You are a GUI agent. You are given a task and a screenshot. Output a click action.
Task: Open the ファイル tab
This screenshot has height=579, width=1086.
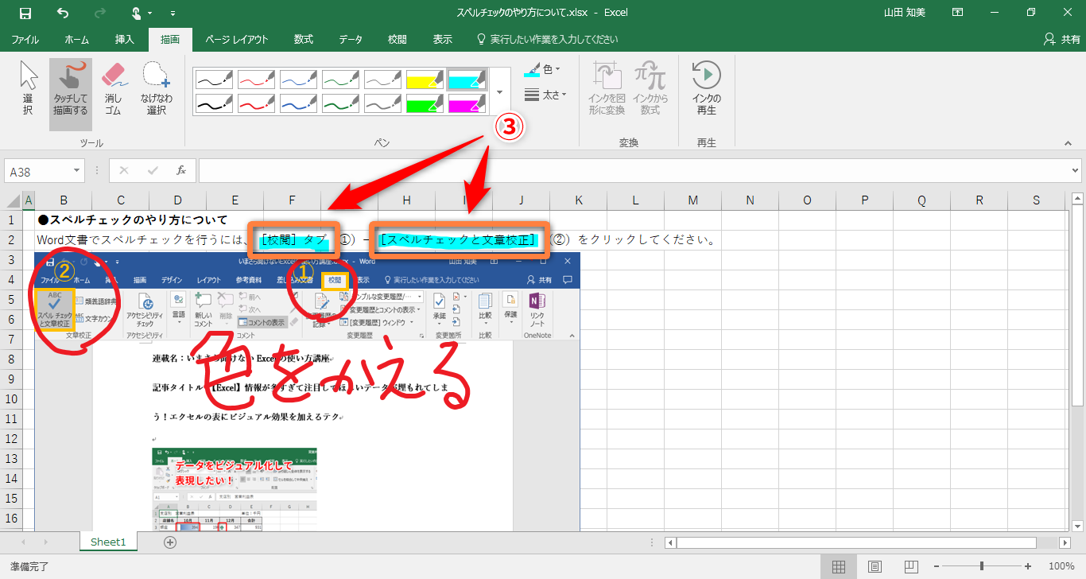click(25, 39)
